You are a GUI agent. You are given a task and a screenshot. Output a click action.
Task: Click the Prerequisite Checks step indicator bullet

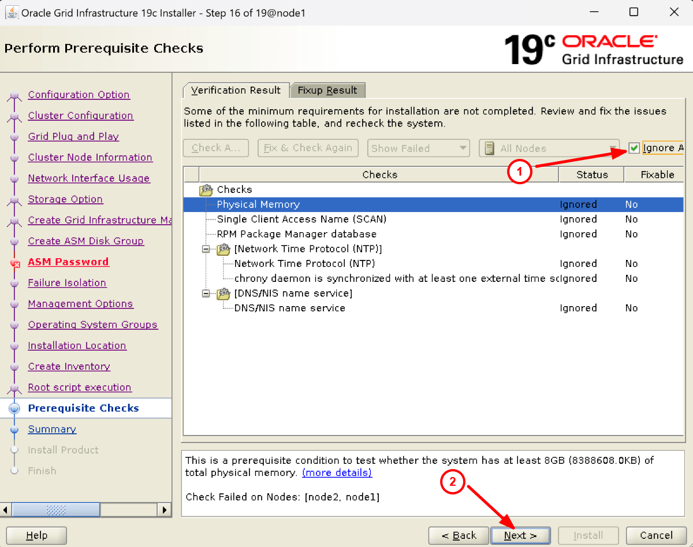pos(14,408)
